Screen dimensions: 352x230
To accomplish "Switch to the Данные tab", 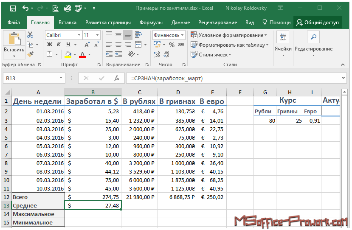I will pyautogui.click(x=180, y=22).
